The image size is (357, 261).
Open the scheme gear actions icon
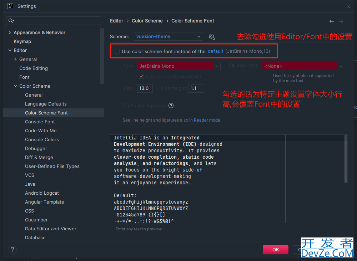(211, 37)
